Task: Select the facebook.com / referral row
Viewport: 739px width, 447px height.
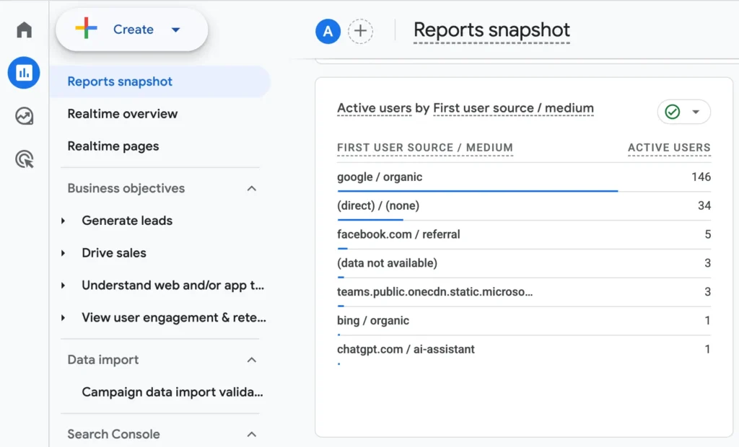Action: [x=524, y=235]
